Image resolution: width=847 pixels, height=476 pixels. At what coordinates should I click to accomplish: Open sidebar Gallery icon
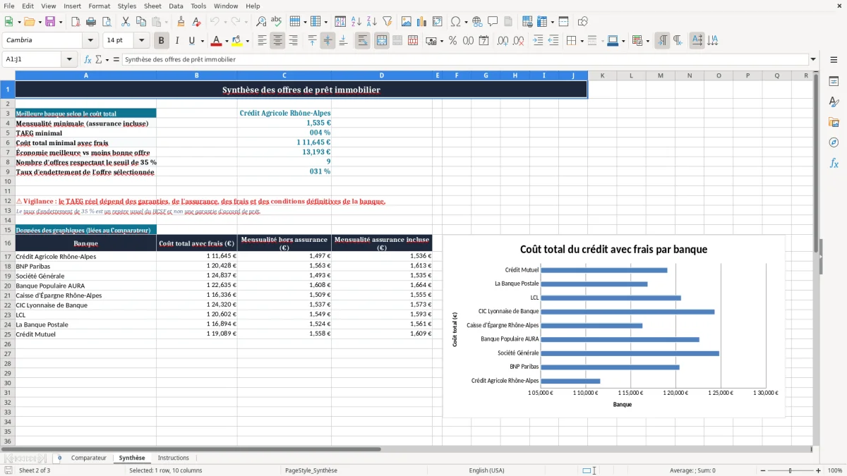(x=834, y=122)
